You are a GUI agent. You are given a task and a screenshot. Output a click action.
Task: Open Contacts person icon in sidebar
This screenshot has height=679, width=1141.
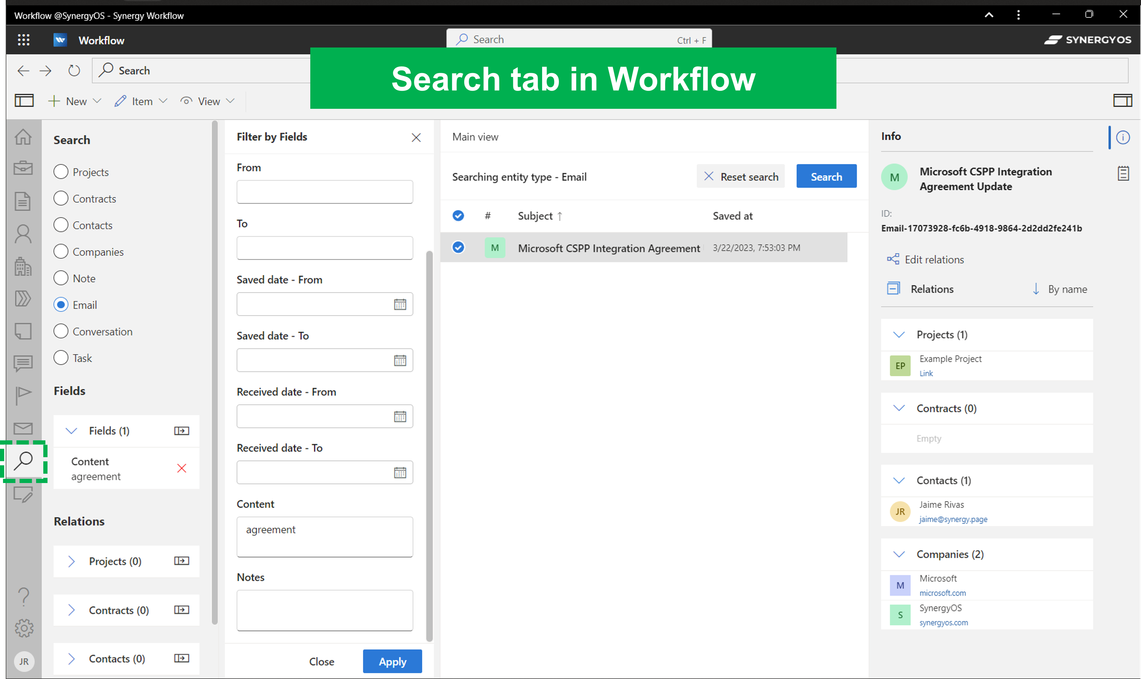[x=23, y=234]
